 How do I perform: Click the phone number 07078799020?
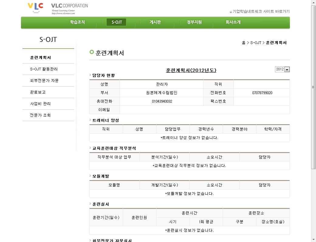click(x=262, y=93)
